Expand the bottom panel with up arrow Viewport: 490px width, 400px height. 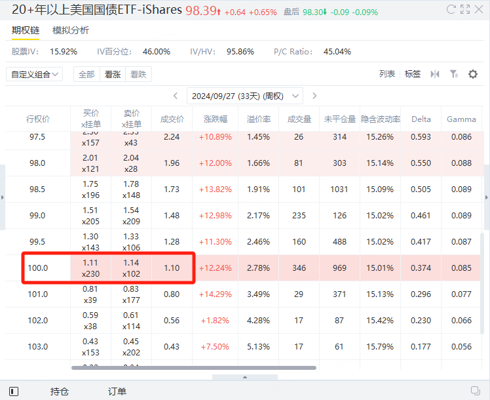pyautogui.click(x=245, y=377)
